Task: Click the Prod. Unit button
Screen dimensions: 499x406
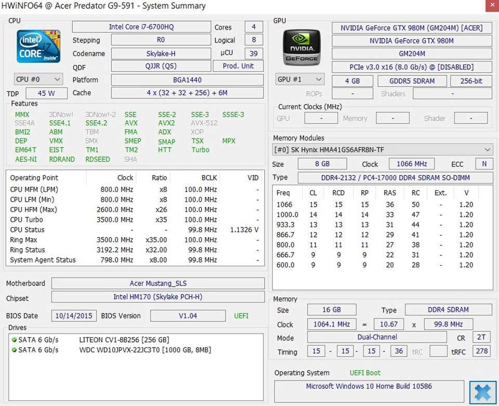Action: point(238,66)
